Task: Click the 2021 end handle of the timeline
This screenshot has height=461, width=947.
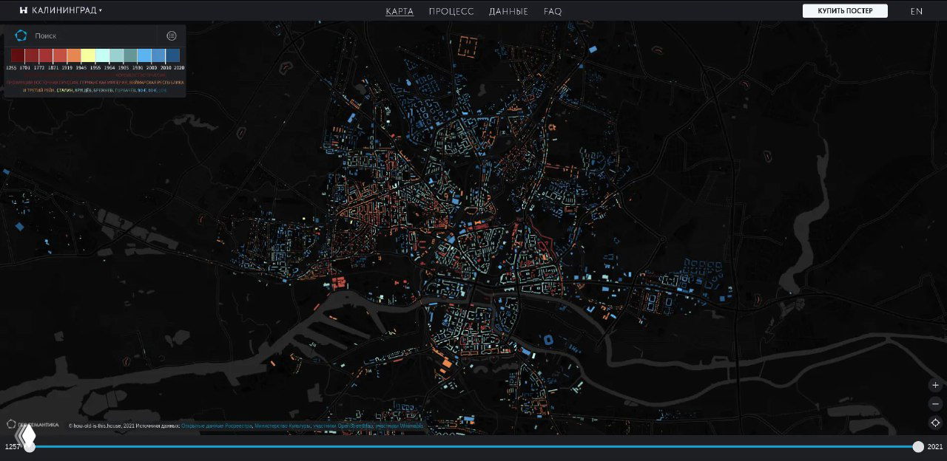Action: (x=918, y=446)
